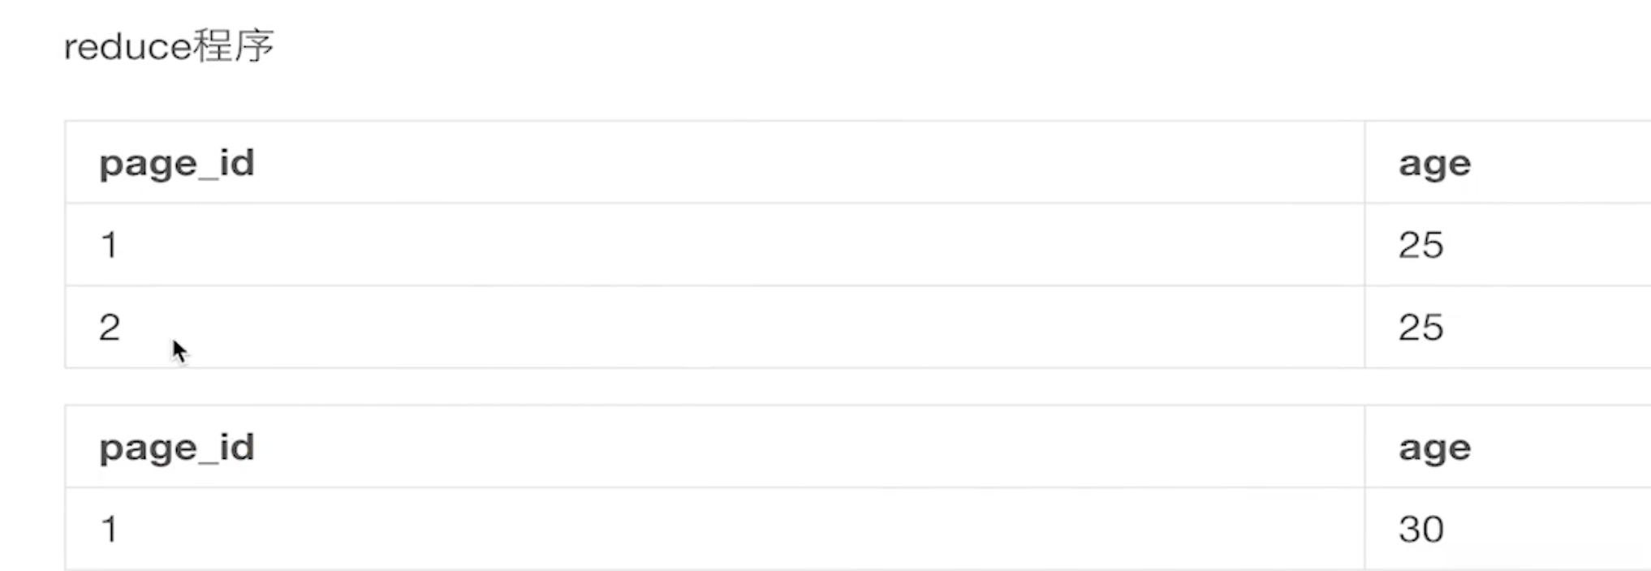
Task: Click age header of first table
Action: click(x=1434, y=164)
